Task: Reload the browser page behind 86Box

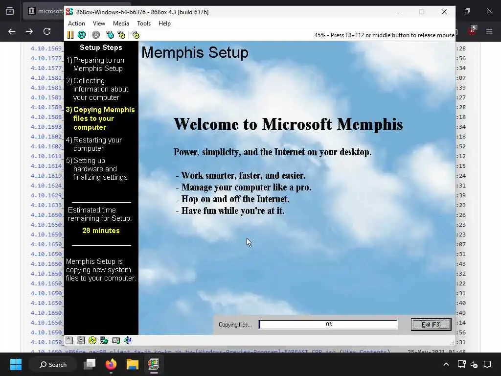Action: (47, 31)
